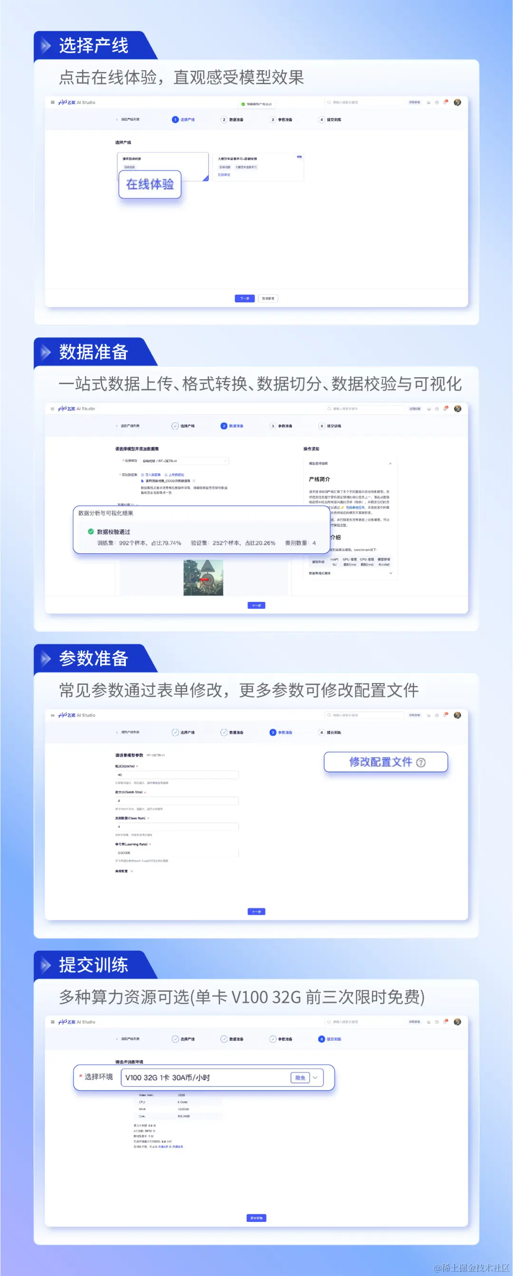Click 下一步 button in 选择产线 screenshot
Viewport: 513px width, 1276px height.
tap(244, 299)
